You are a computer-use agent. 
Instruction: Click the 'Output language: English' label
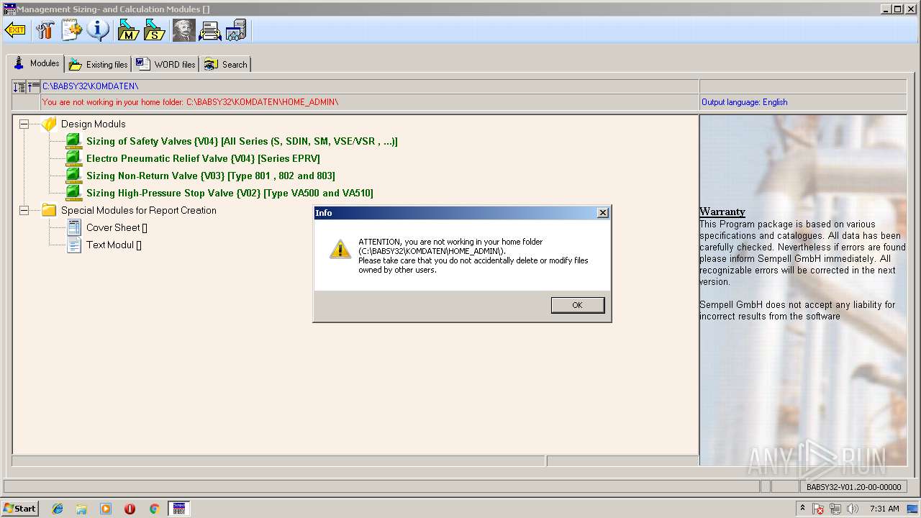tap(744, 102)
